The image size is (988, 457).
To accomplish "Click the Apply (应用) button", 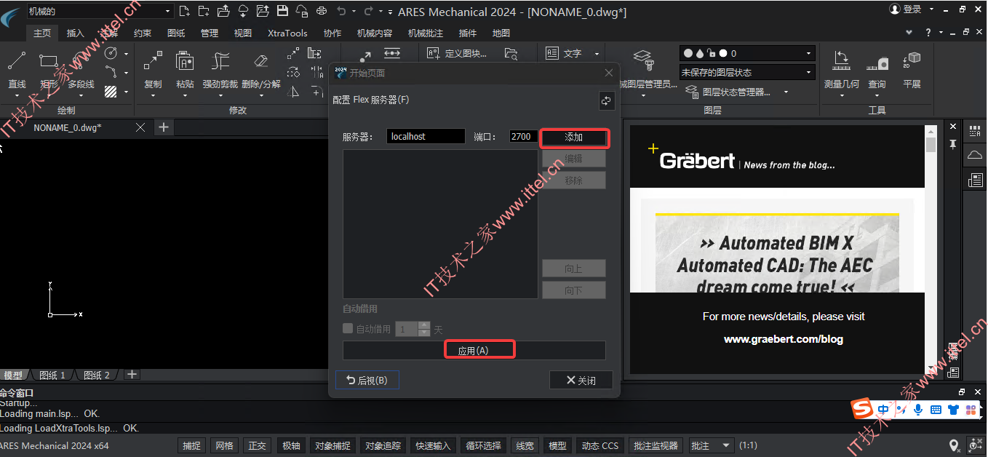I will pyautogui.click(x=474, y=351).
